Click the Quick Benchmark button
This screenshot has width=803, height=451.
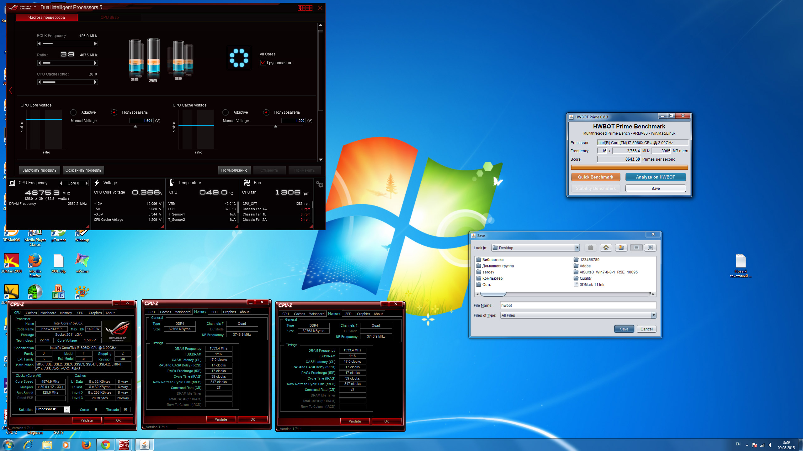tap(595, 177)
